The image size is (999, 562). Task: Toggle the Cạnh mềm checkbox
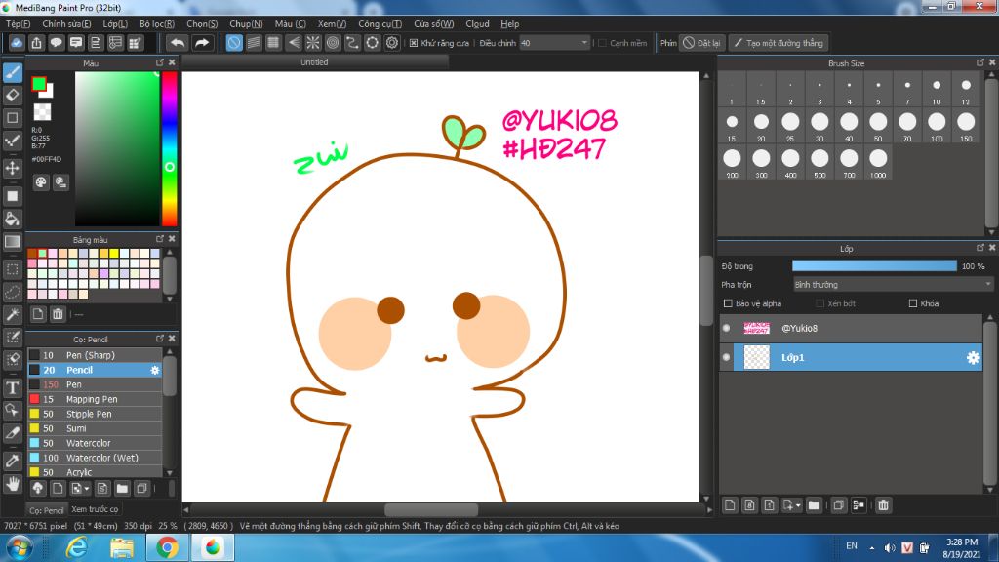602,43
